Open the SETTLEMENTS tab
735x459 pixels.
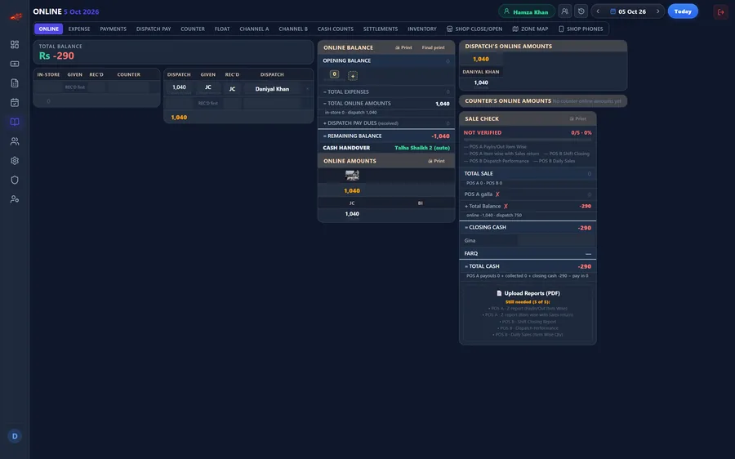380,29
